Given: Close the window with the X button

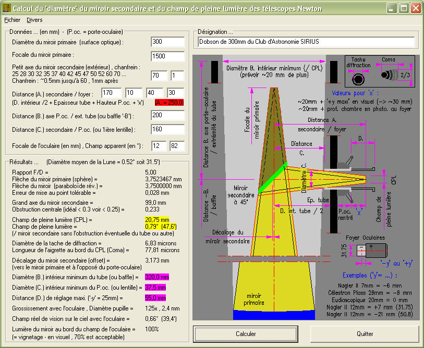Looking at the screenshot, I should [x=416, y=8].
